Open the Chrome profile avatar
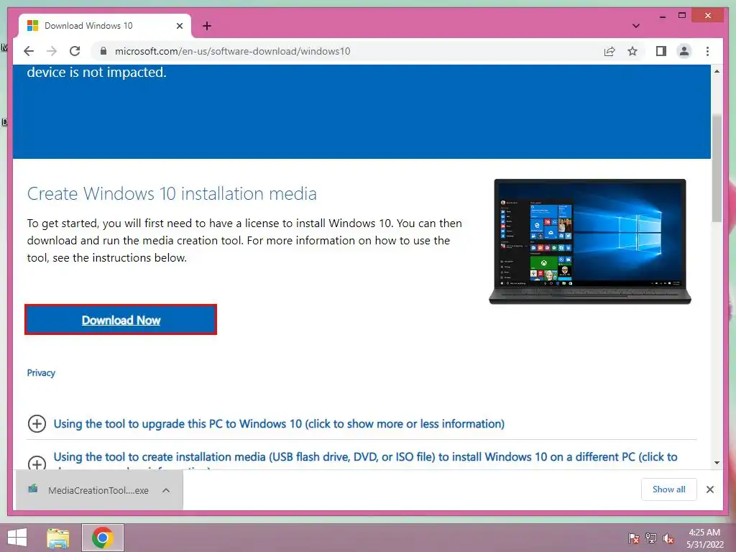Viewport: 736px width, 552px height. [684, 51]
